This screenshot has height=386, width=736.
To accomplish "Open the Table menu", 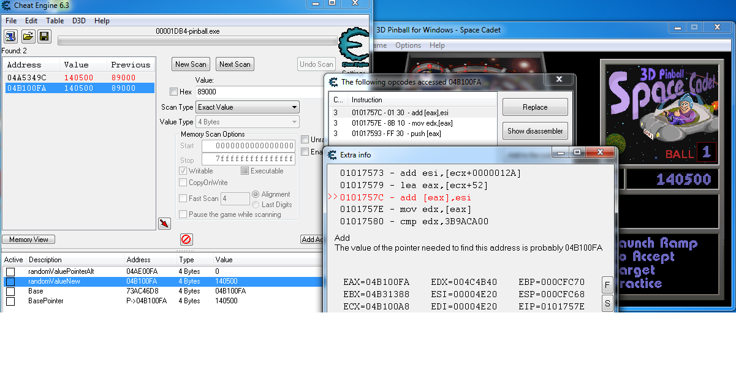I will 55,21.
